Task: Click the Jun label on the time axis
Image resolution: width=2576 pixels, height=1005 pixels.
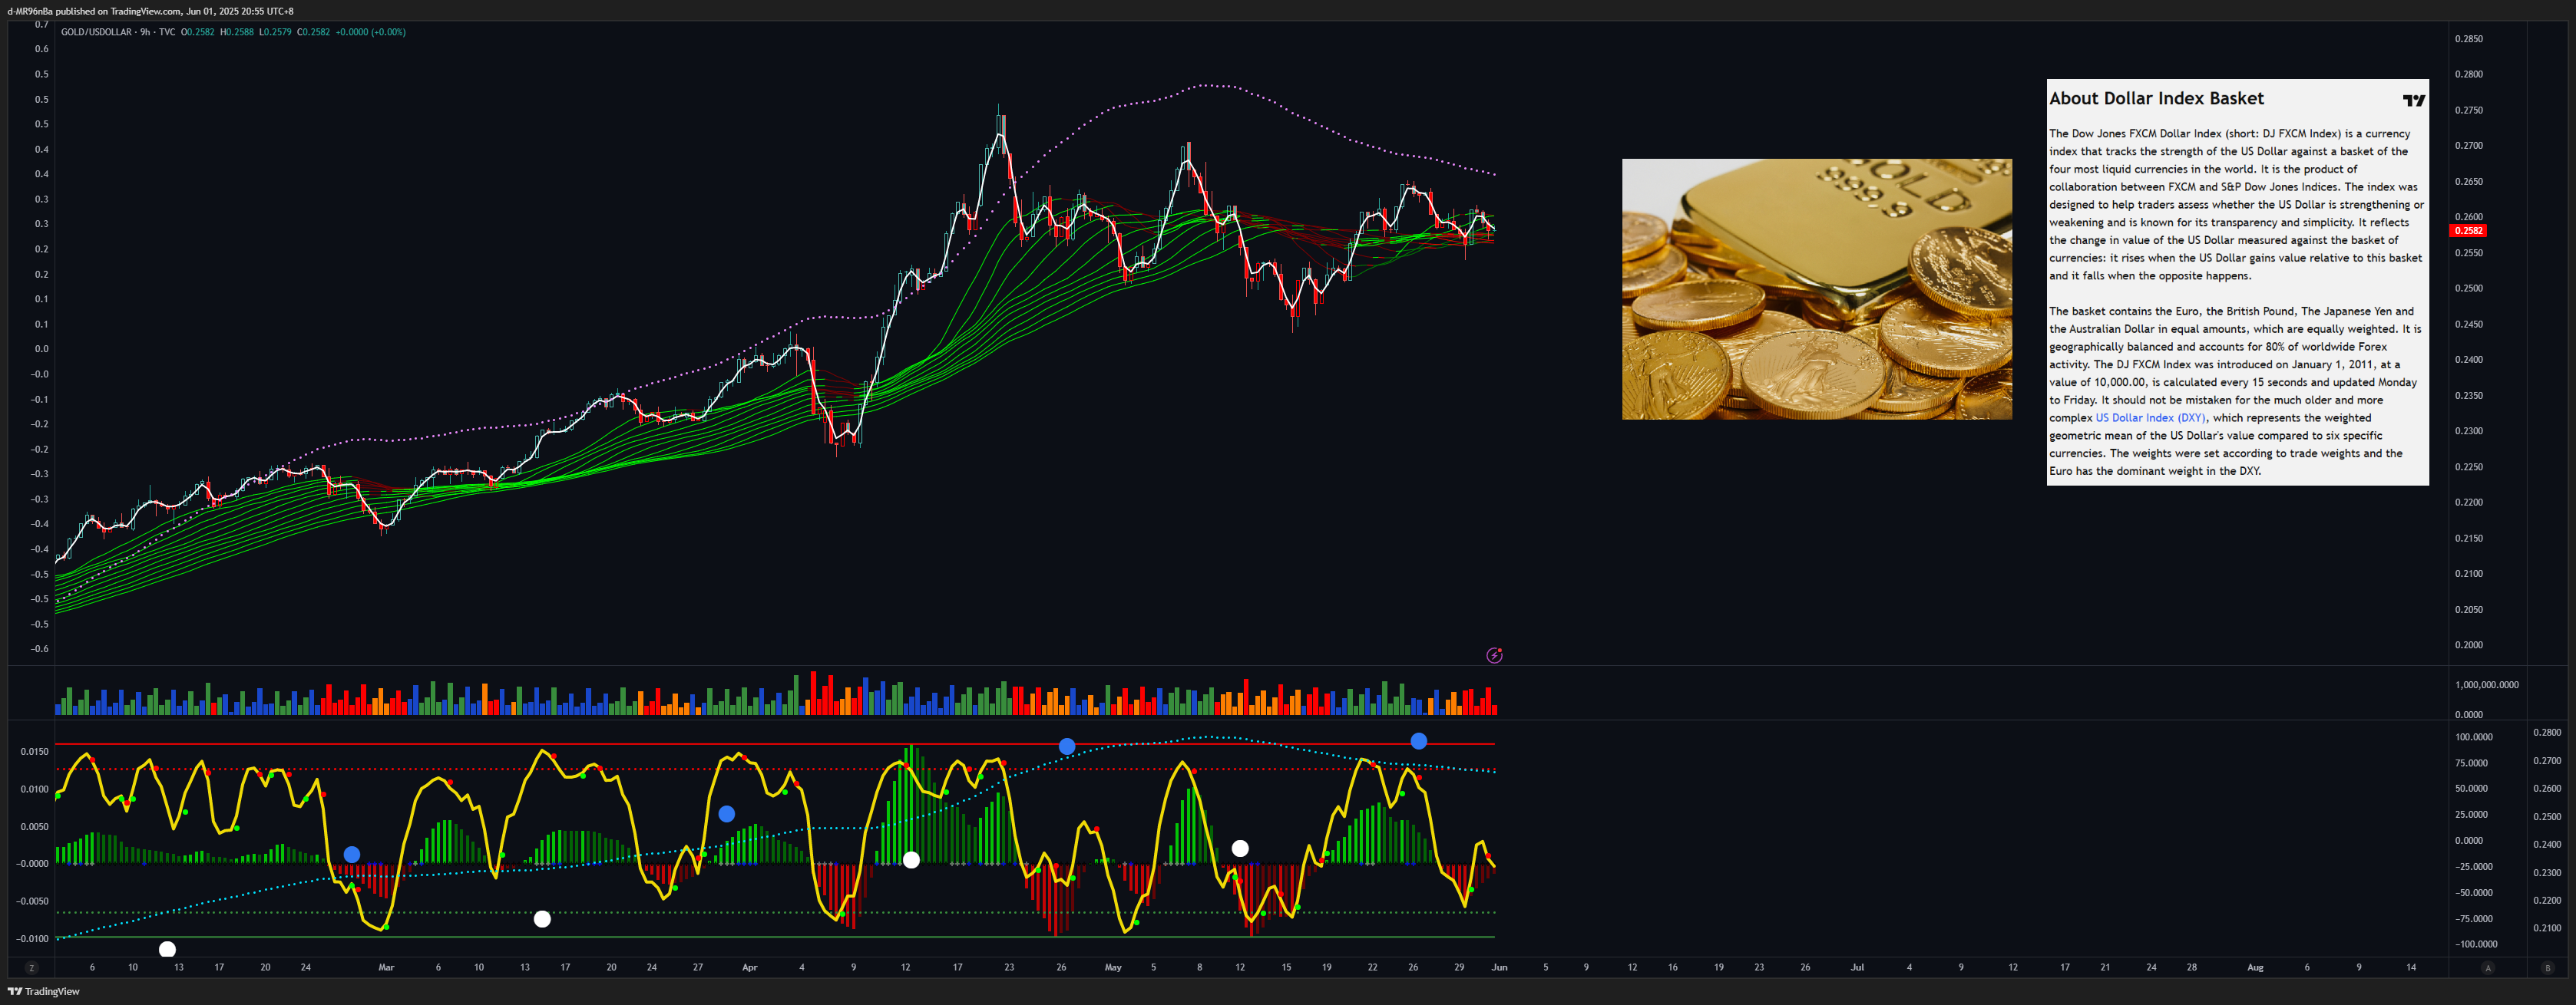Action: click(x=1499, y=967)
